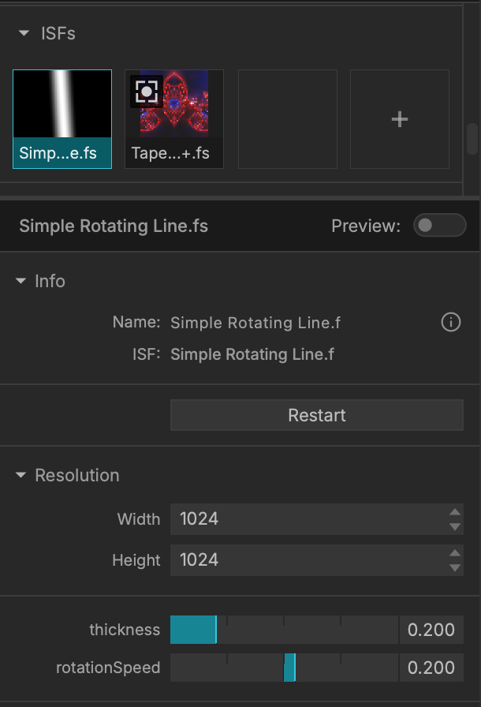Click the rotationSpeed slider handle
The height and width of the screenshot is (707, 481).
click(x=290, y=668)
